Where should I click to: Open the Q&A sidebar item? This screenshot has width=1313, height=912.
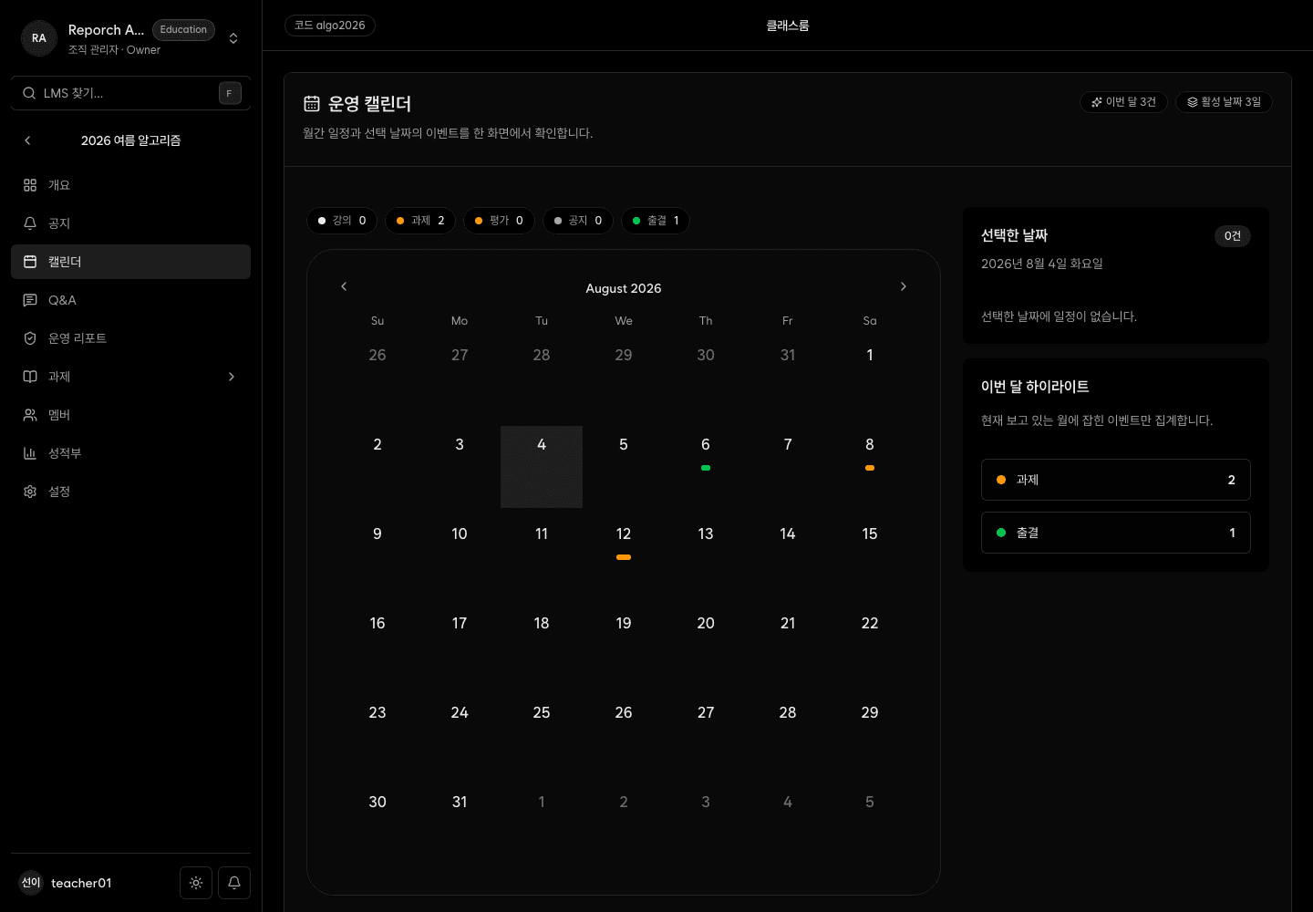point(130,300)
